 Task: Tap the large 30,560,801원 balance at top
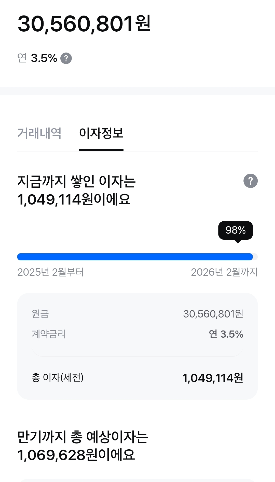tap(84, 24)
